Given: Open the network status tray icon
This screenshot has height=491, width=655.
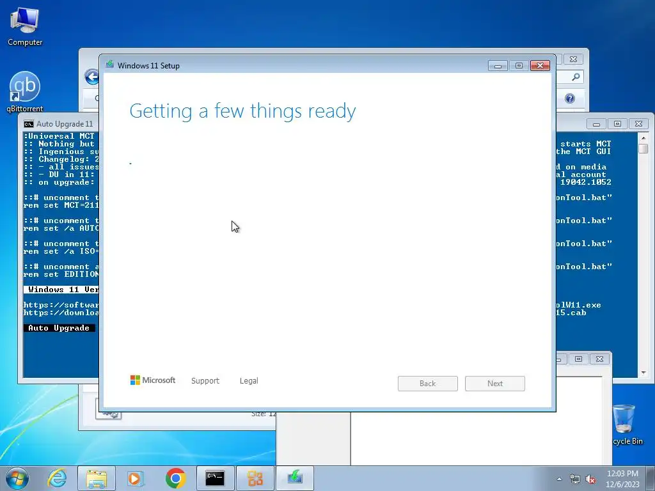Looking at the screenshot, I should (575, 479).
